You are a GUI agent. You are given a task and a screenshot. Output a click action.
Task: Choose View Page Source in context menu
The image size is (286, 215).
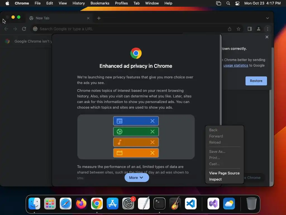[224, 173]
